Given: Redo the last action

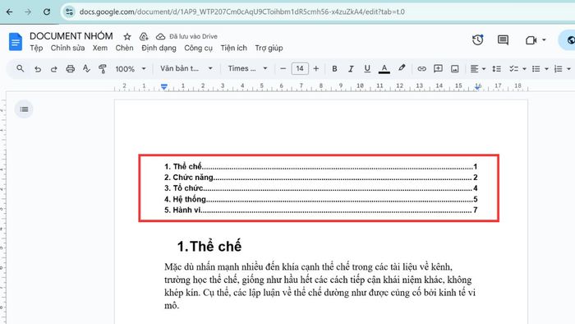Looking at the screenshot, I should (53, 69).
